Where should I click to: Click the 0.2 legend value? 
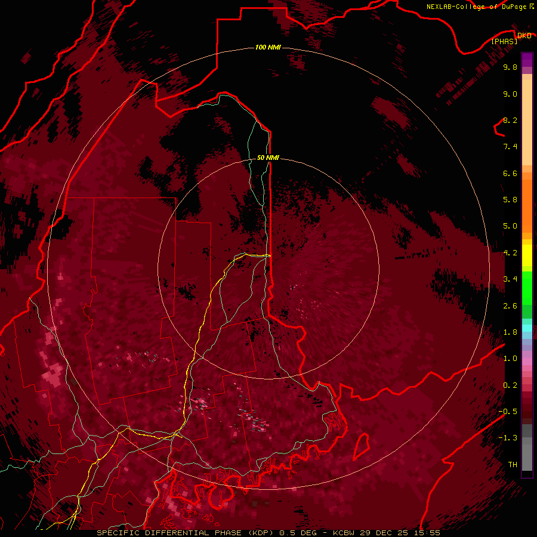click(510, 385)
